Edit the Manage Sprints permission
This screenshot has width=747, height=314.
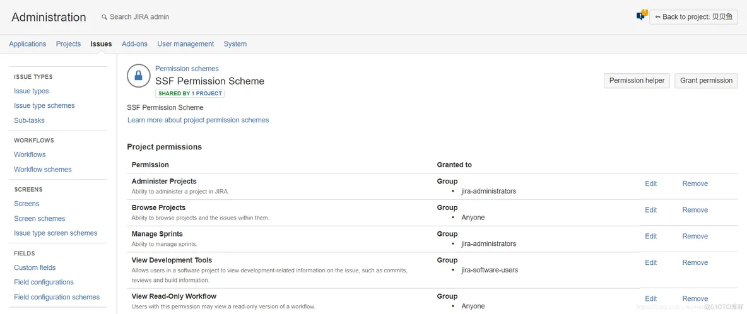tap(650, 236)
